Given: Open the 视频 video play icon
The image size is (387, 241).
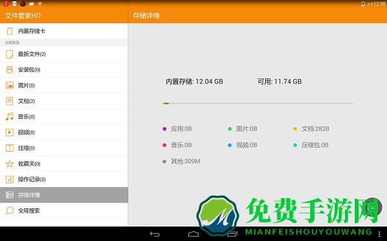Looking at the screenshot, I should [10, 132].
